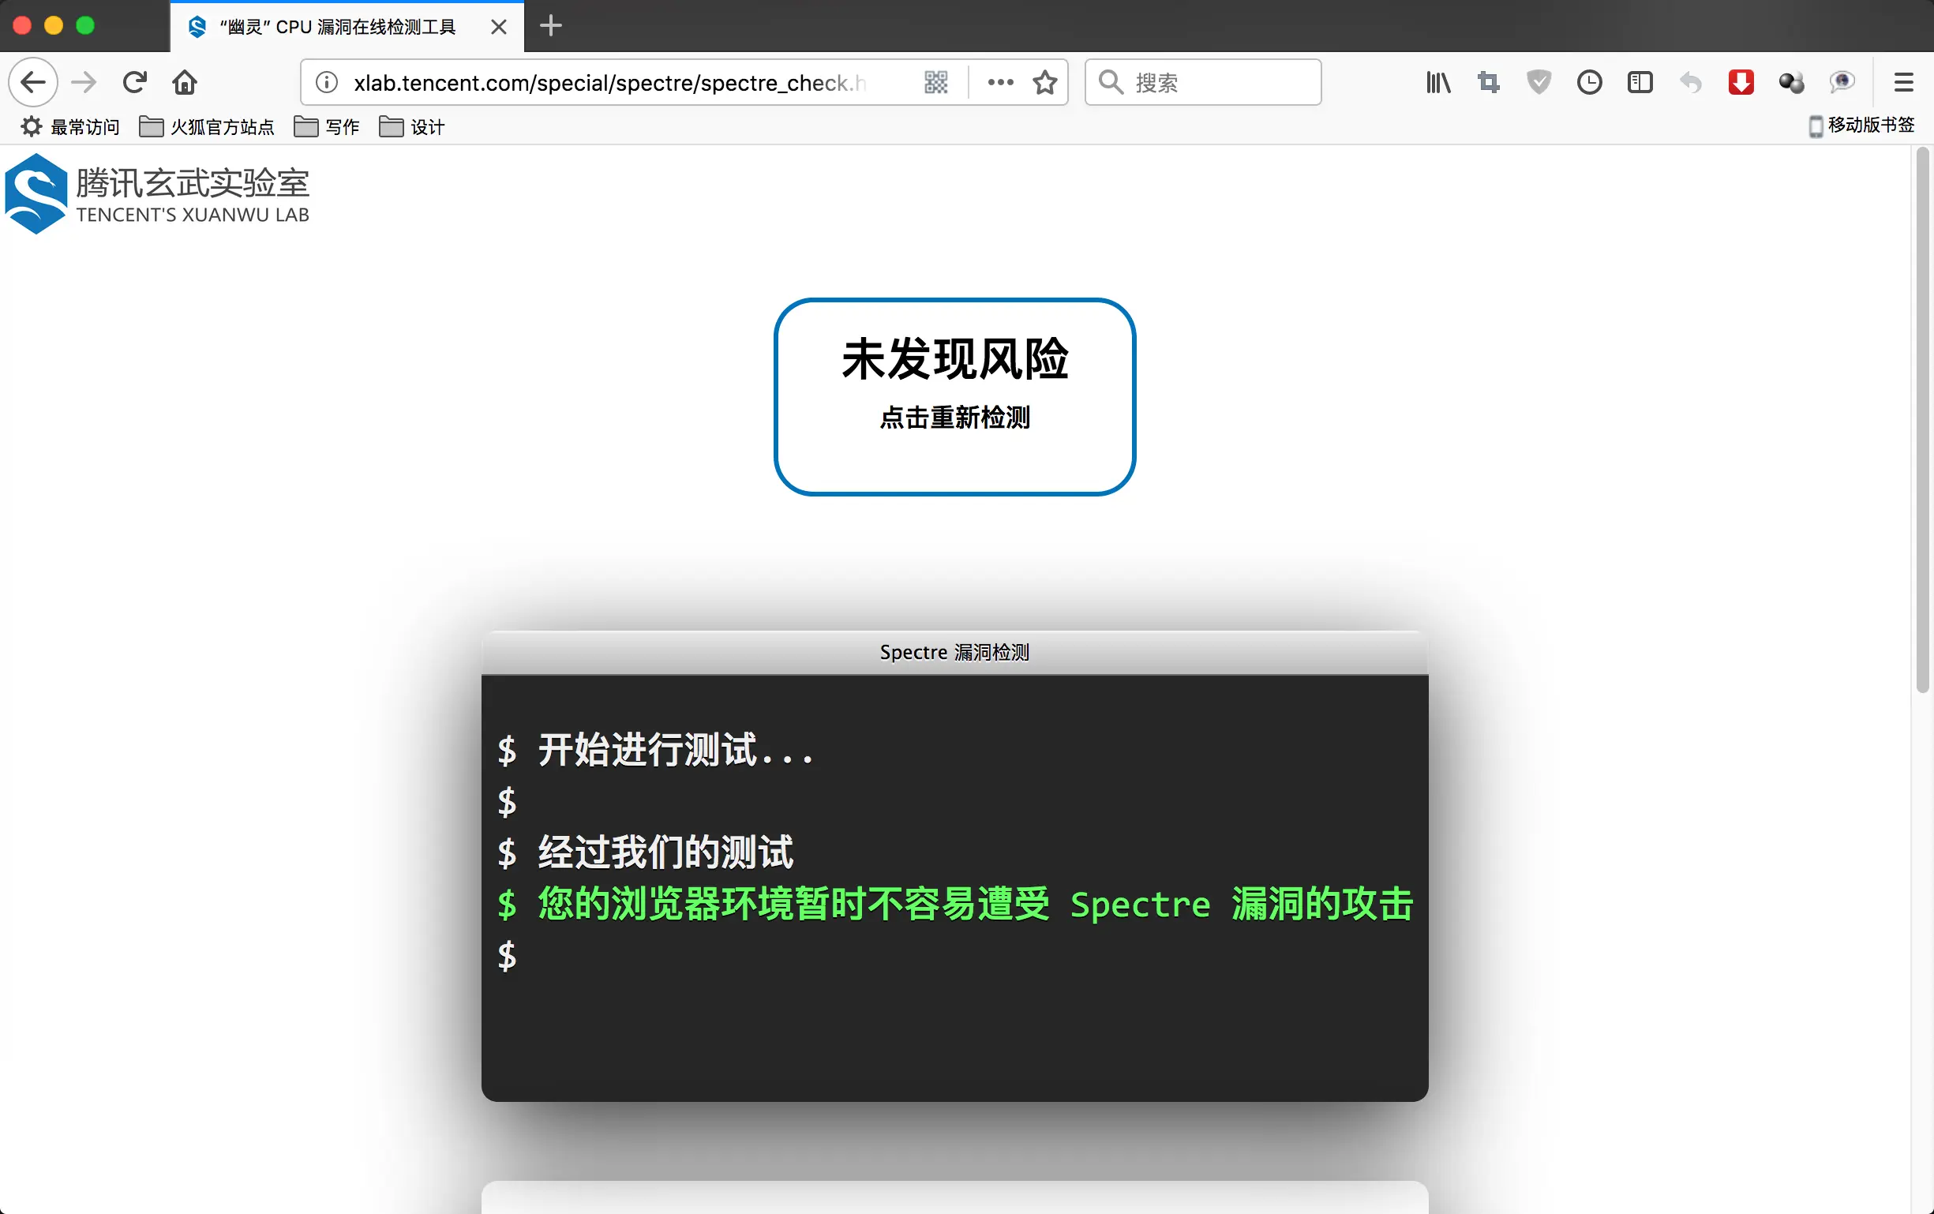Click the screenshot crop tool icon
Image resolution: width=1934 pixels, height=1214 pixels.
point(1489,82)
